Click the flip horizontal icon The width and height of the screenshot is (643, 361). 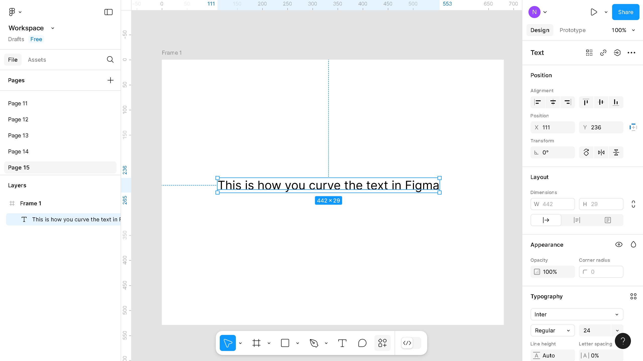pyautogui.click(x=601, y=152)
